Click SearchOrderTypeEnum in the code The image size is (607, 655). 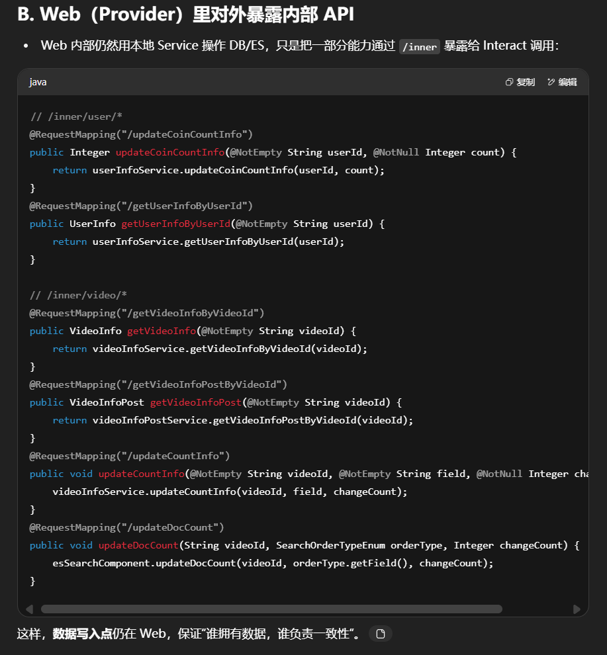coord(330,545)
